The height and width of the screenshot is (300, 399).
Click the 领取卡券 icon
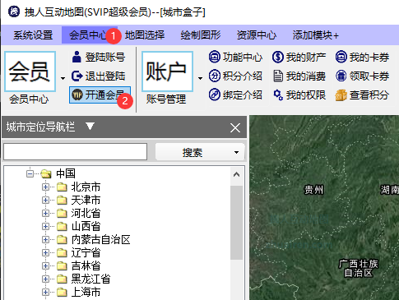click(341, 76)
